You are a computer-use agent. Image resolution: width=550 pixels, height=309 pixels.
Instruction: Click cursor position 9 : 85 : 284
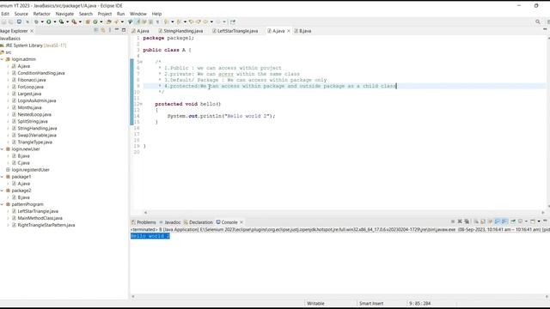(419, 303)
